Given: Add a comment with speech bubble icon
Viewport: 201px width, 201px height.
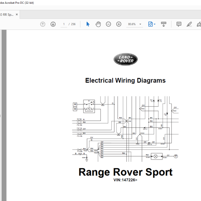Looking at the screenshot, I should click(179, 24).
